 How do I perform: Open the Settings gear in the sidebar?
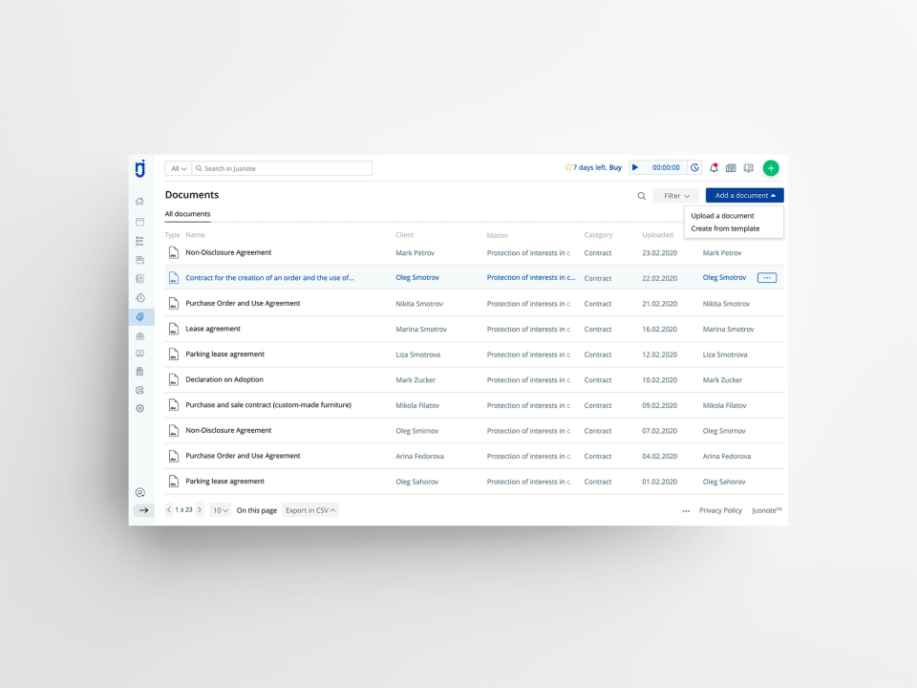[139, 408]
